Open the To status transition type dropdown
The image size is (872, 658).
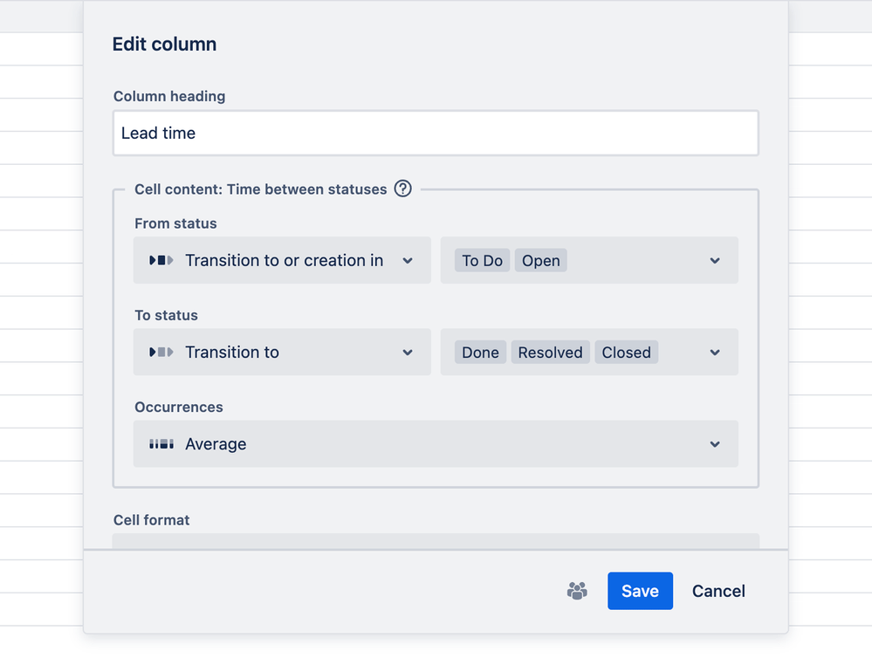(x=282, y=352)
